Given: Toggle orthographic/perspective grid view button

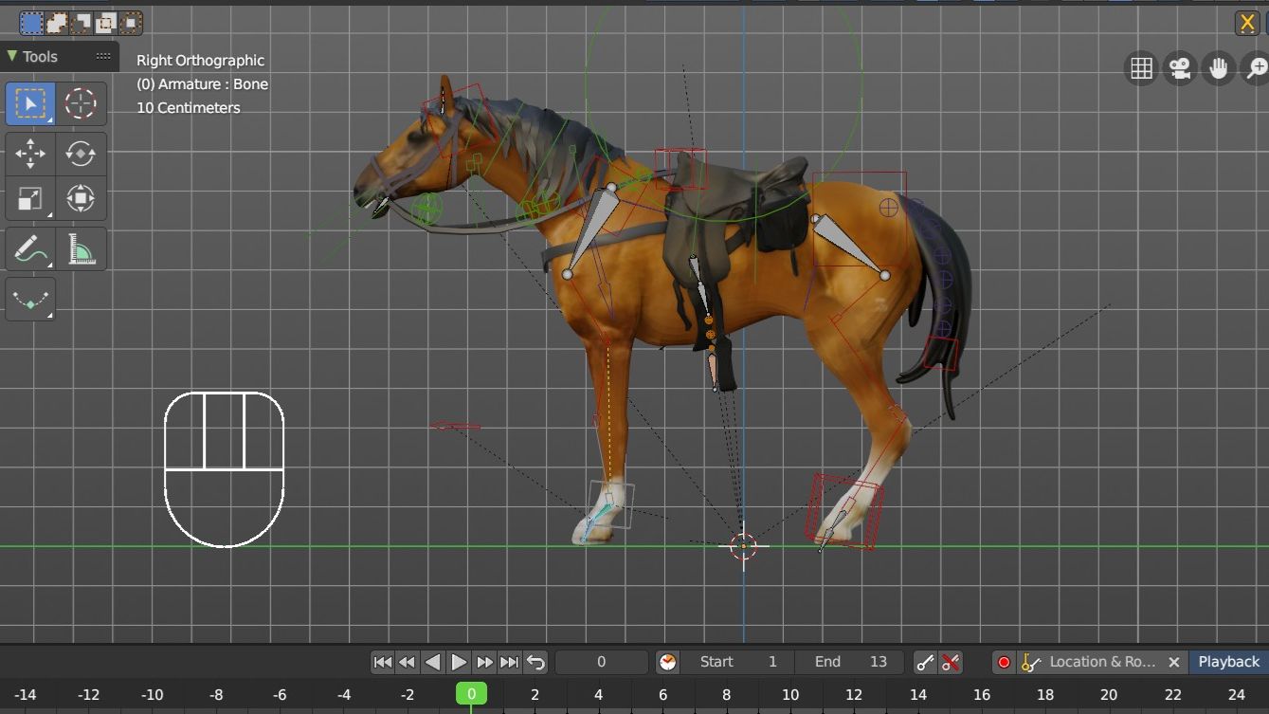Looking at the screenshot, I should coord(1141,68).
